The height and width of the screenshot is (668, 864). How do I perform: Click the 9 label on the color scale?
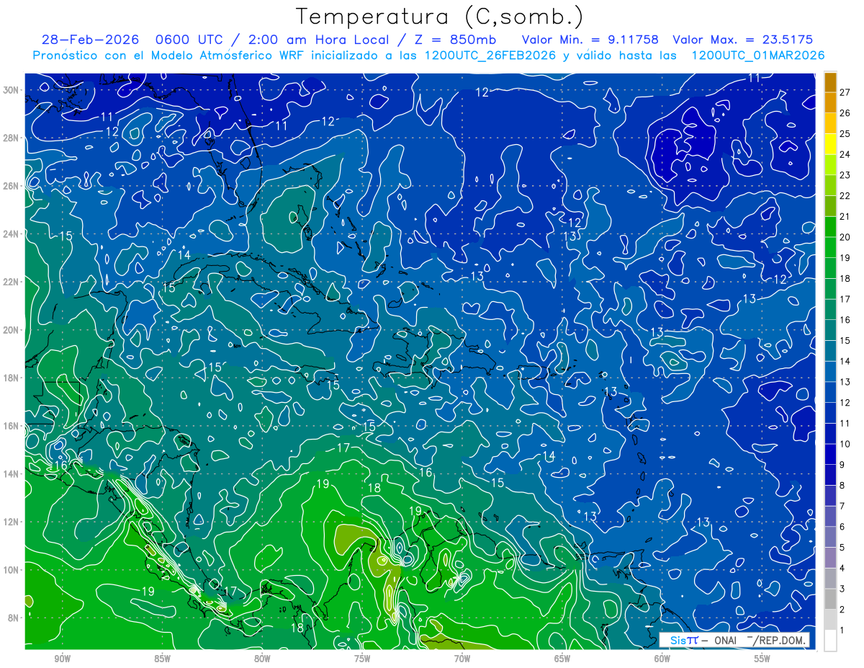click(x=844, y=465)
